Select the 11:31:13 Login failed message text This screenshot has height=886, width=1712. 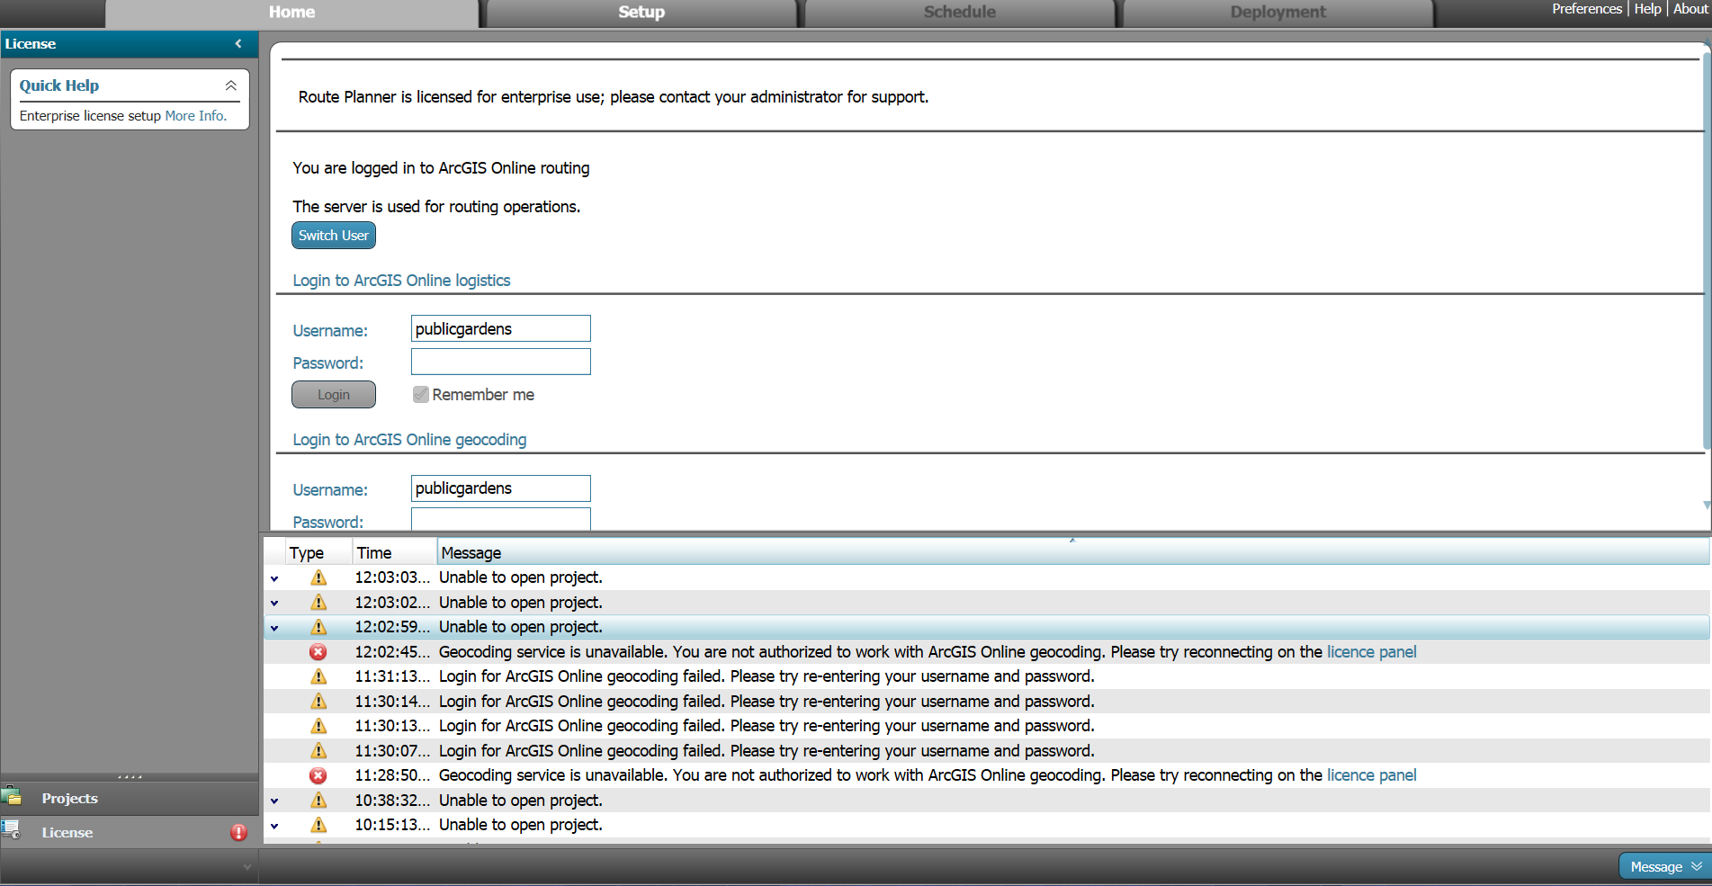tap(766, 676)
